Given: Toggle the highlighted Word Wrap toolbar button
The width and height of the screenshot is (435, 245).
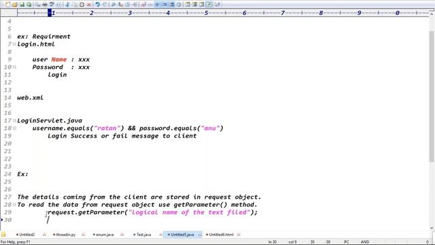Looking at the screenshot, I should click(x=157, y=5).
